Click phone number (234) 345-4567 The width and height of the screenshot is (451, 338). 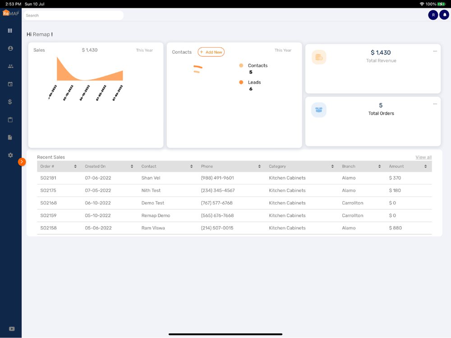(x=218, y=190)
